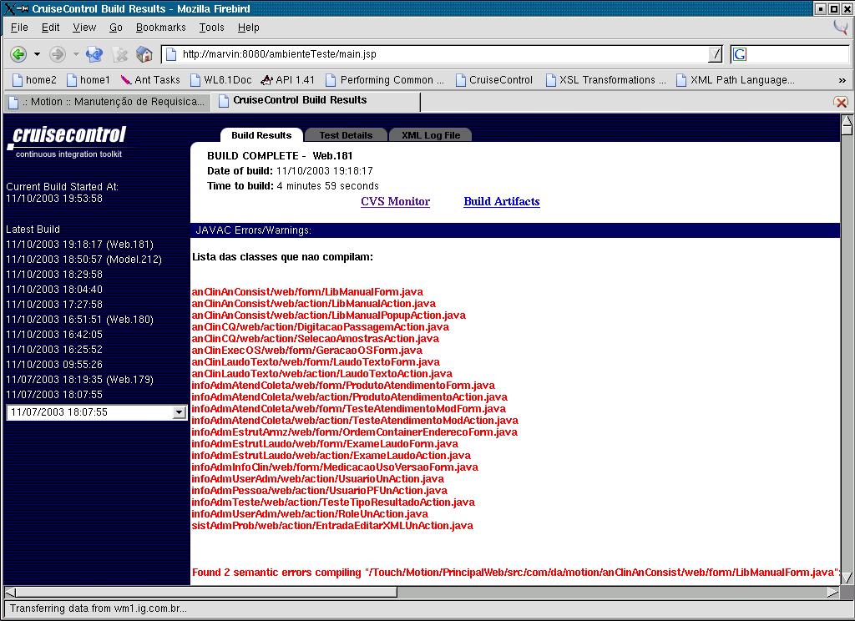Focus the address bar URL field
Screen dimensions: 855x621
click(x=444, y=54)
